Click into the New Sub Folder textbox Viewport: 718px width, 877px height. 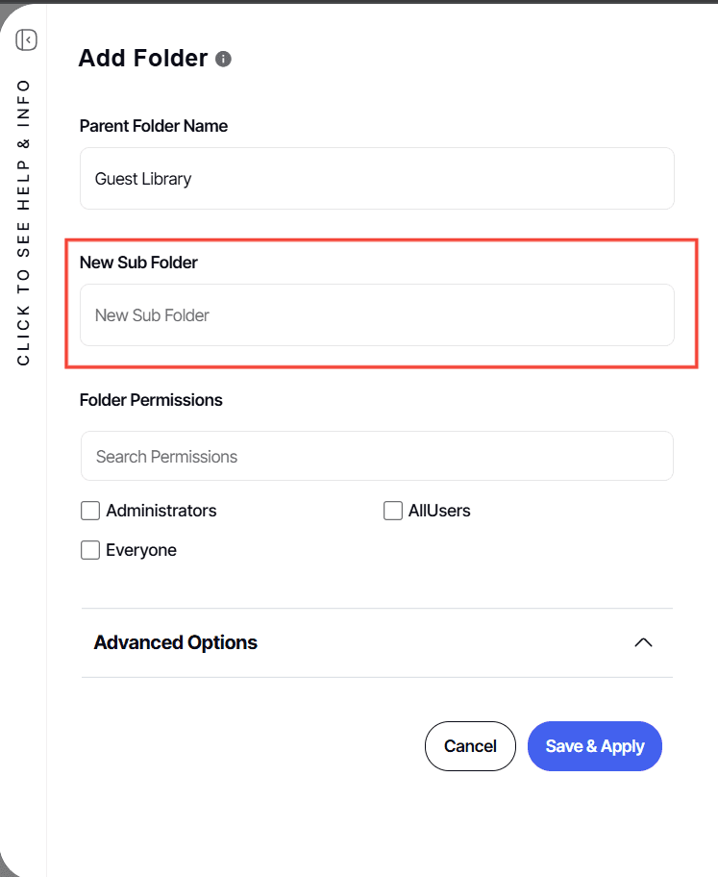(x=377, y=315)
